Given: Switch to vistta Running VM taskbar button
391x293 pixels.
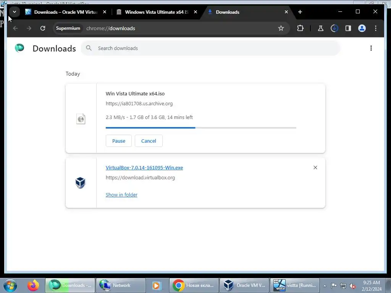Looking at the screenshot, I should coord(295,285).
